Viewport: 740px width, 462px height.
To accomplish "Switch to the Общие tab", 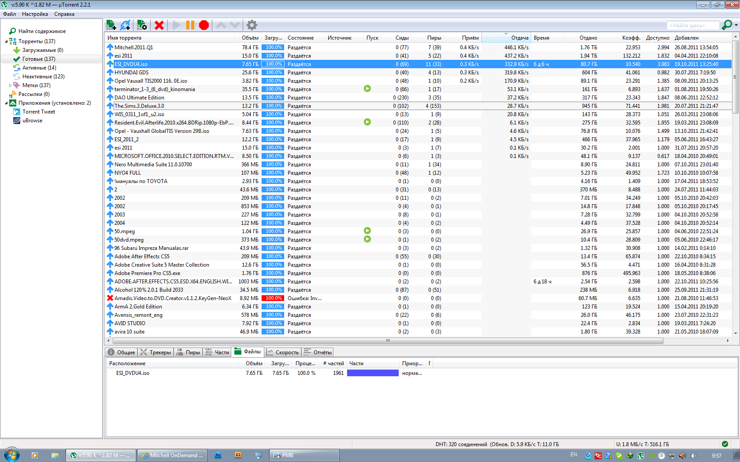I will [x=121, y=352].
